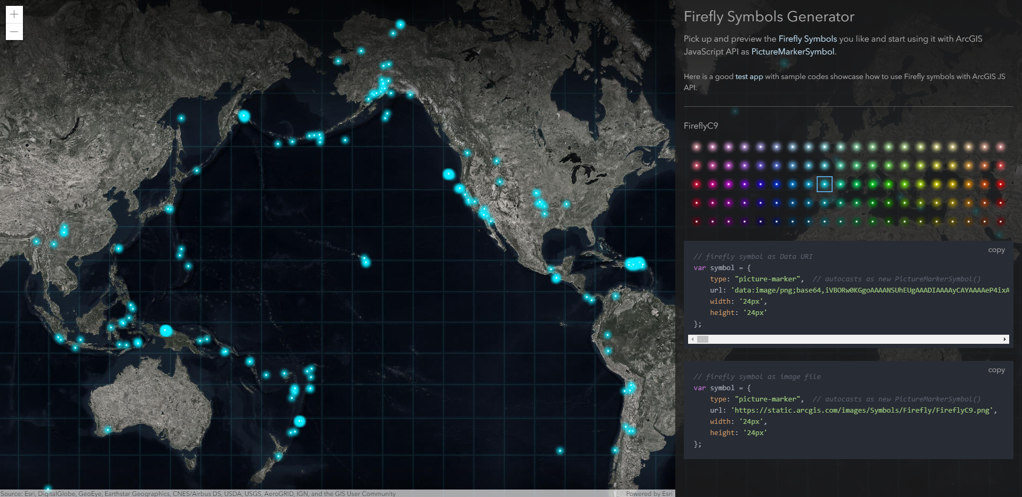This screenshot has width=1022, height=497.
Task: Pick the last red symbol in second row
Action: click(1001, 165)
